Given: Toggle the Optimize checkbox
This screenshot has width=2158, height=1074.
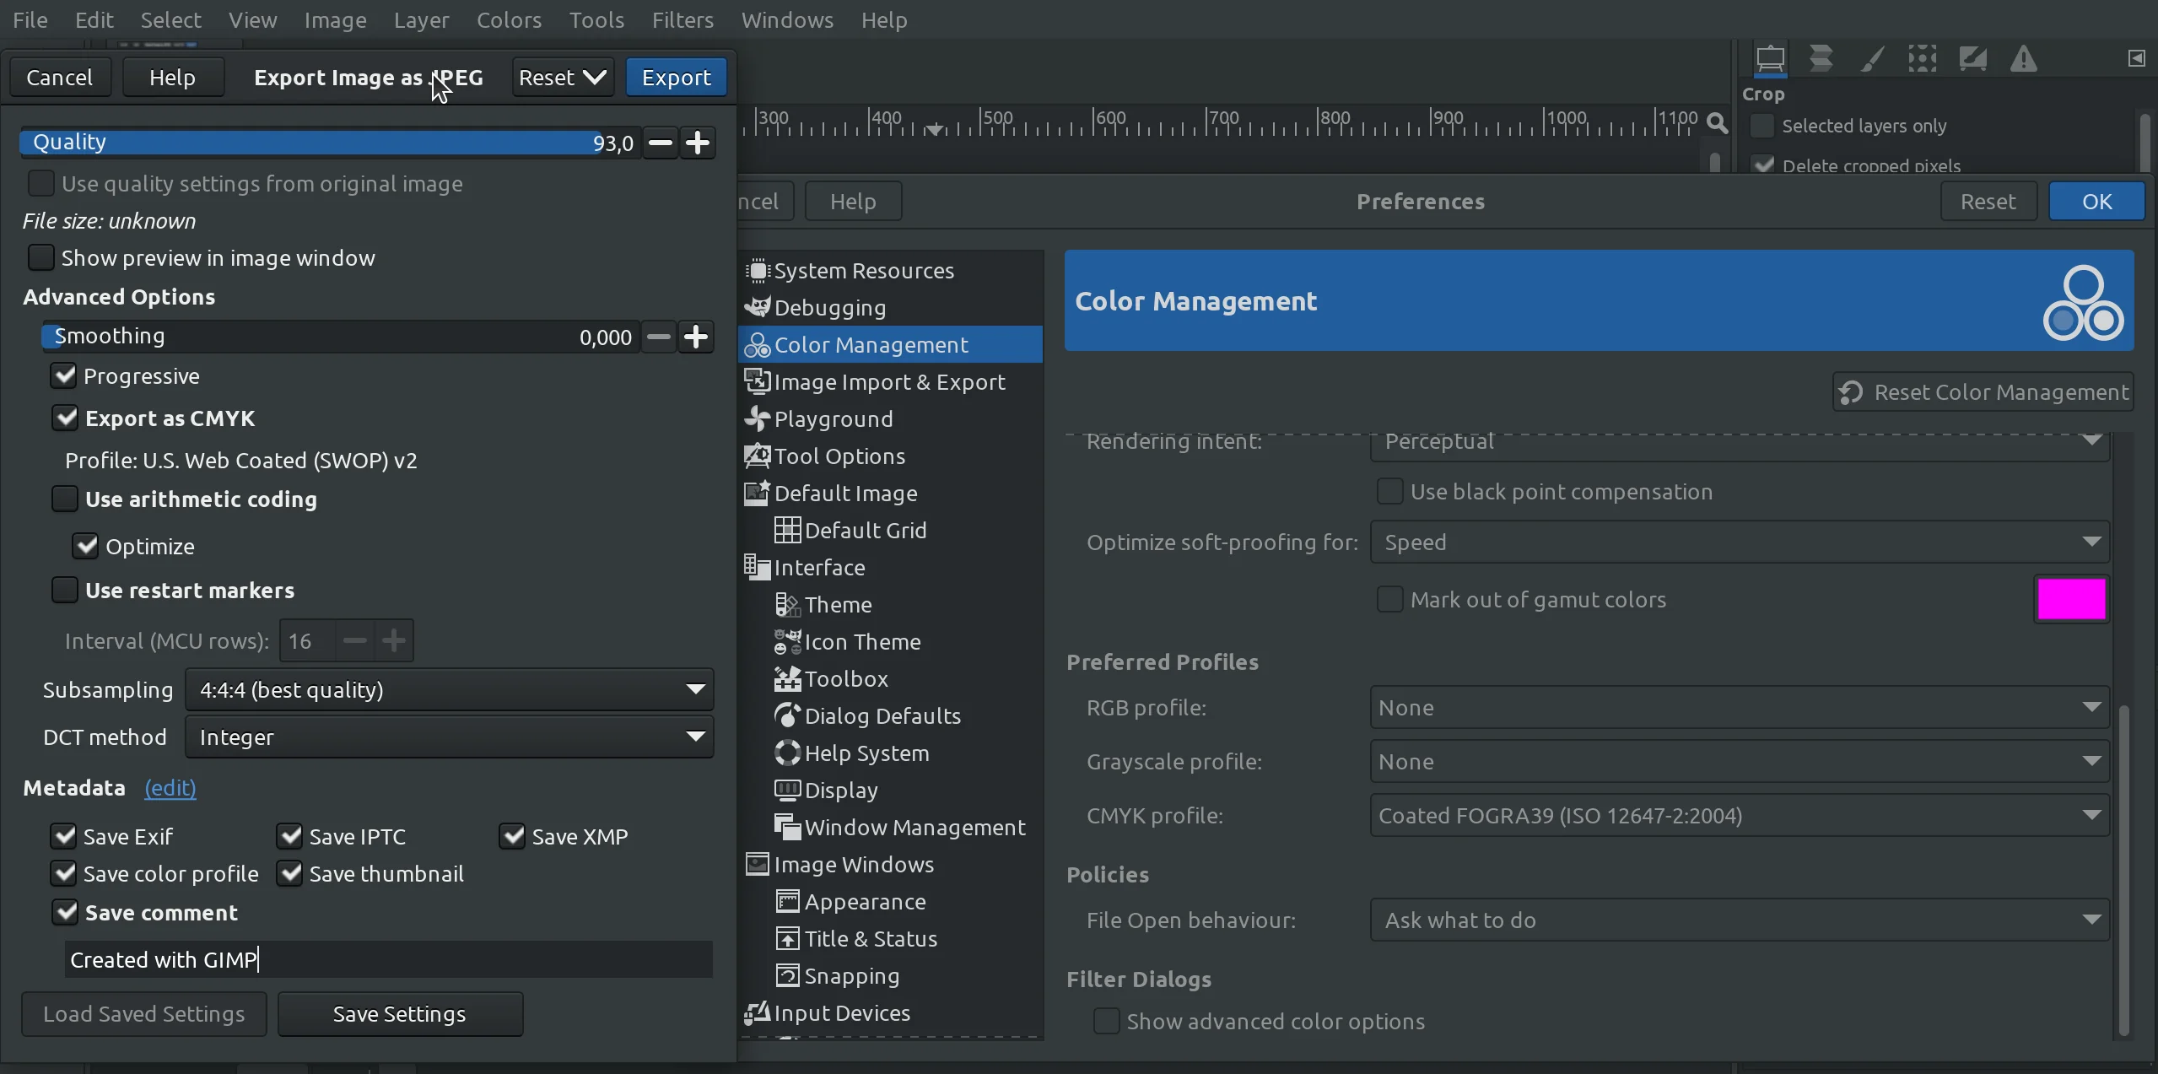Looking at the screenshot, I should click(x=85, y=547).
